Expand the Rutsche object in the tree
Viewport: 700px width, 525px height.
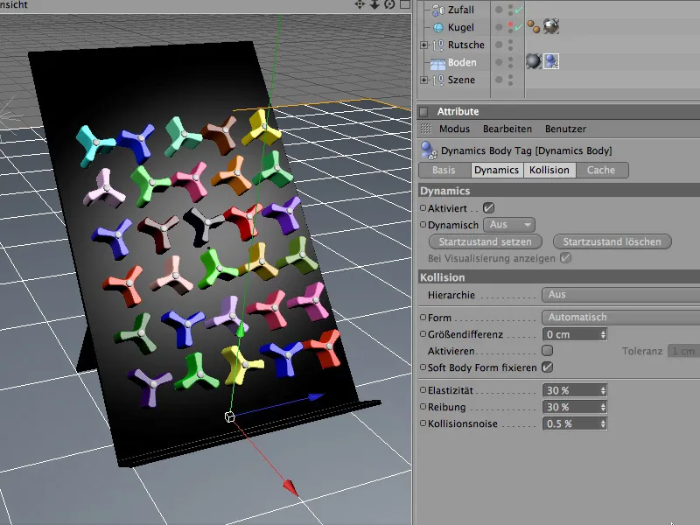424,45
